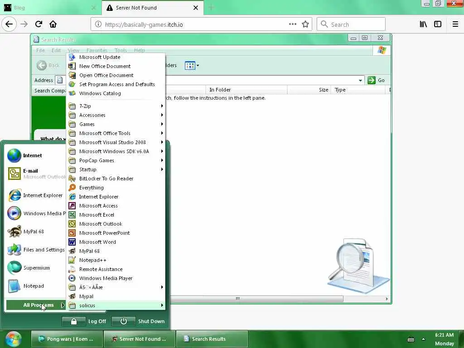The image size is (464, 348).
Task: Open Remote Assistance
Action: [x=116, y=269]
